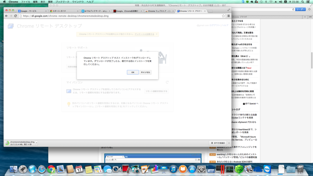Confirm the dialog with OK
The image size is (313, 176).
pyautogui.click(x=133, y=72)
